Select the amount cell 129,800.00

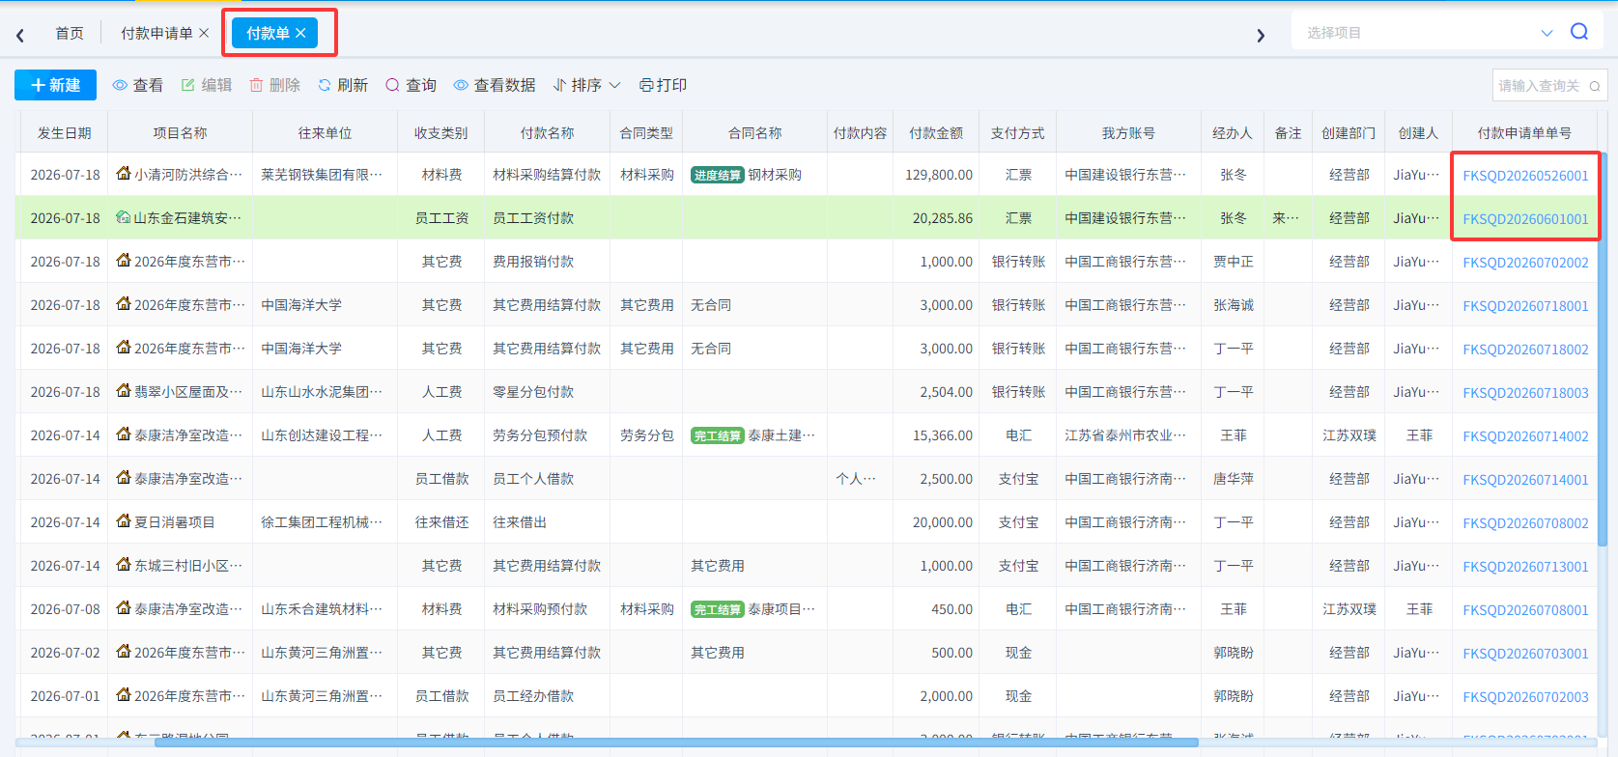tap(936, 175)
